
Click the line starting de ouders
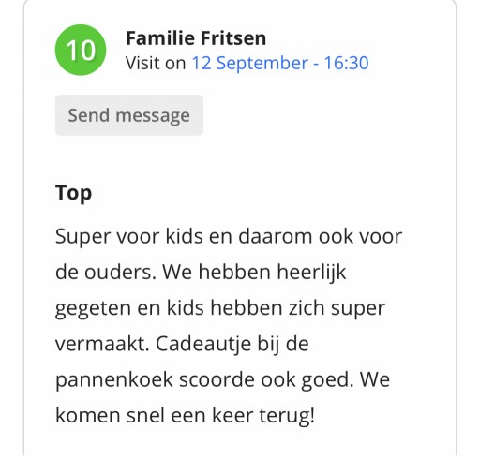[201, 273]
